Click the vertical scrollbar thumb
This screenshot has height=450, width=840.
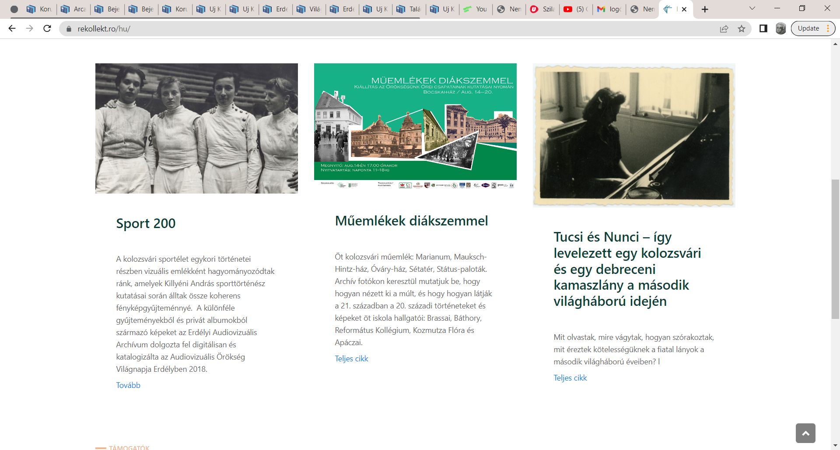[x=835, y=249]
